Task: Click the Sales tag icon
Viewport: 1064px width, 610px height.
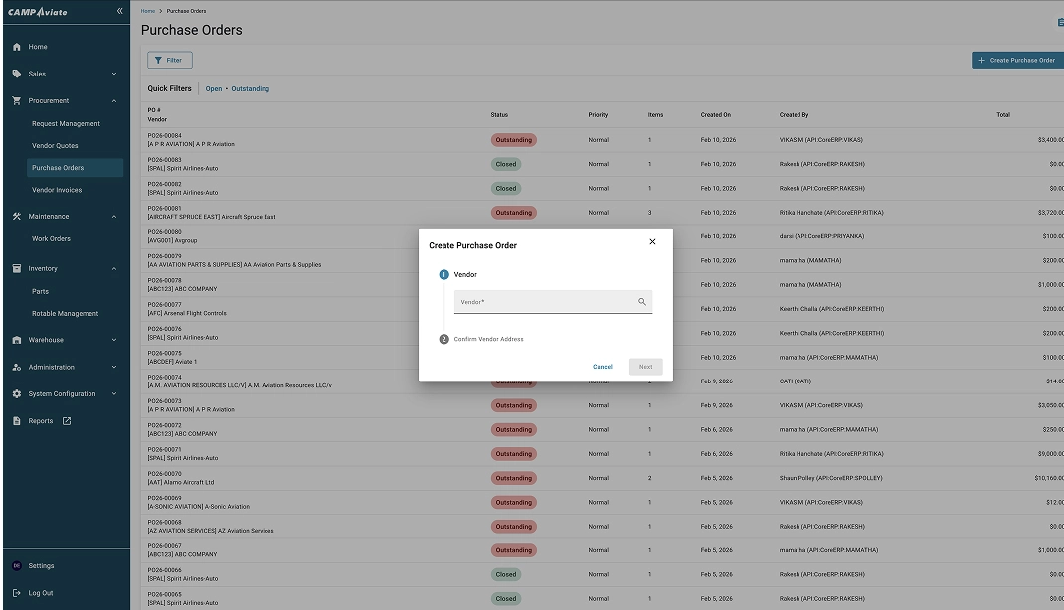Action: click(17, 74)
